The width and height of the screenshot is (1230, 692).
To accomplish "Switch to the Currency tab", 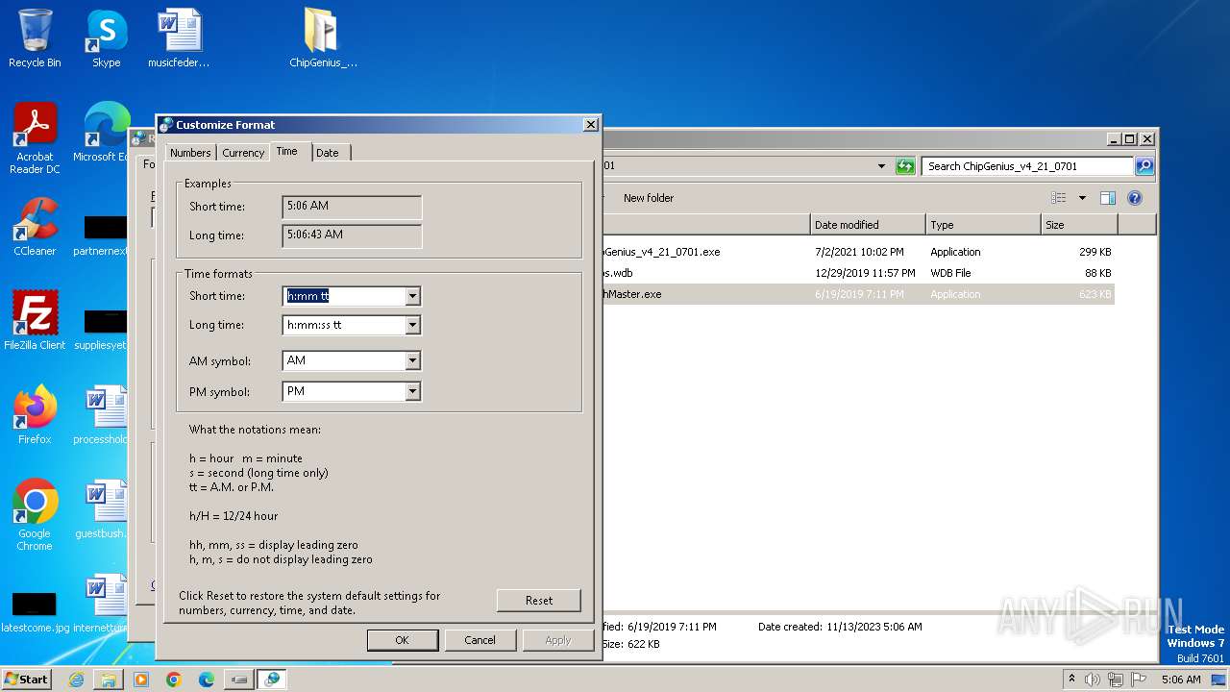I will pyautogui.click(x=243, y=153).
